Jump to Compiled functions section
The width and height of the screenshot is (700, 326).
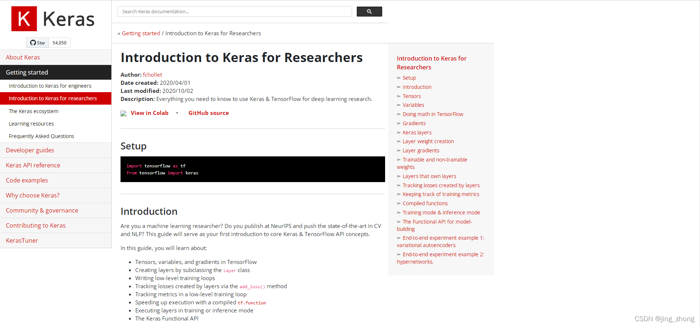pos(425,203)
